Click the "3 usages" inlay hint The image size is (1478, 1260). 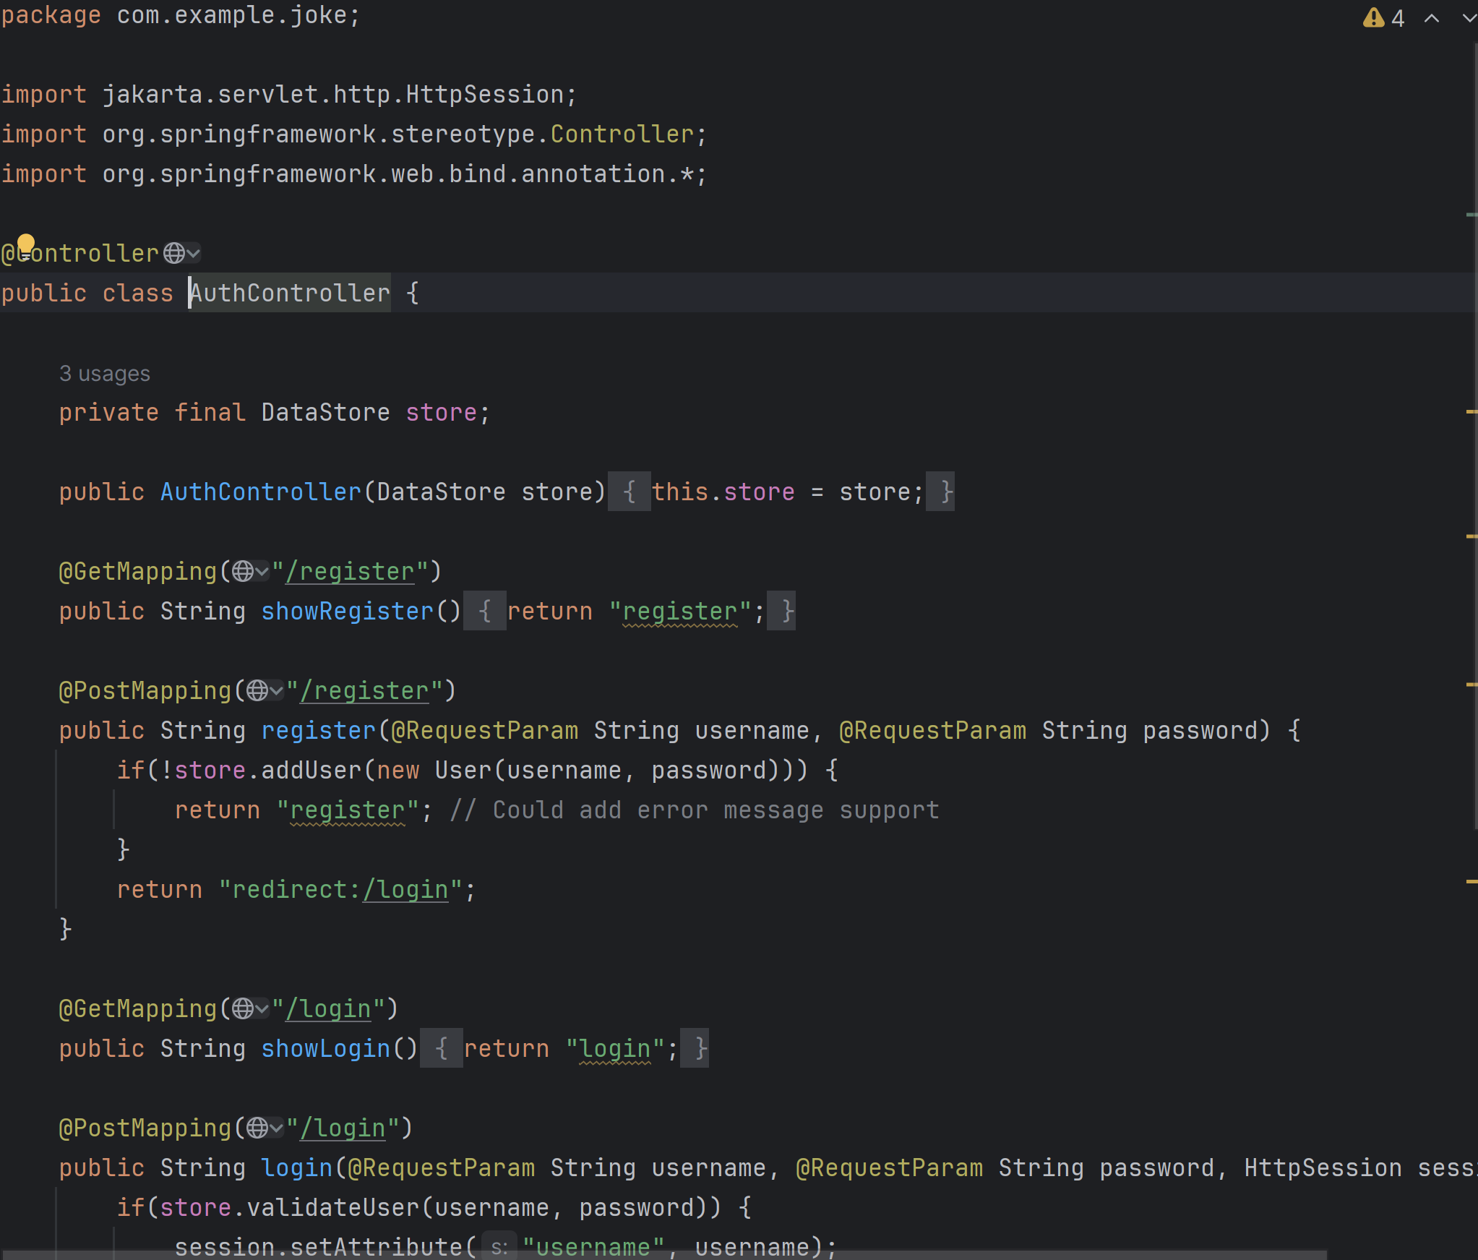(x=105, y=373)
